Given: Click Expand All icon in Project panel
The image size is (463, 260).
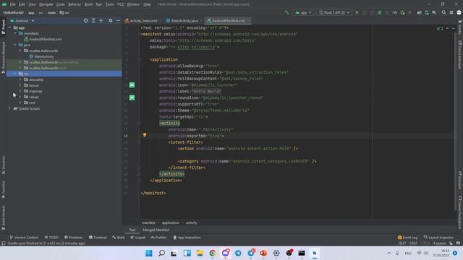Looking at the screenshot, I should pos(93,21).
